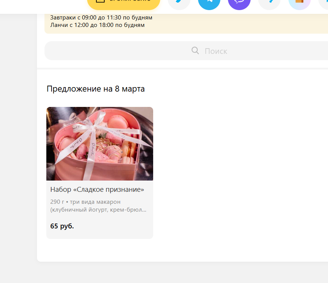
Task: Click the grey circle with blue route icon
Action: pos(269,3)
